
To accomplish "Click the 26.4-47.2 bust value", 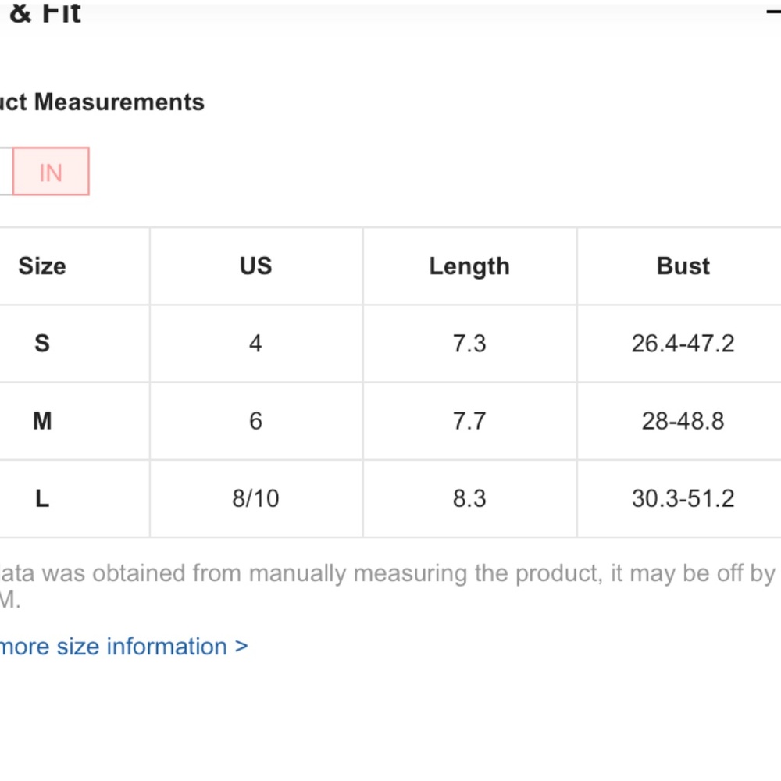I will point(683,343).
